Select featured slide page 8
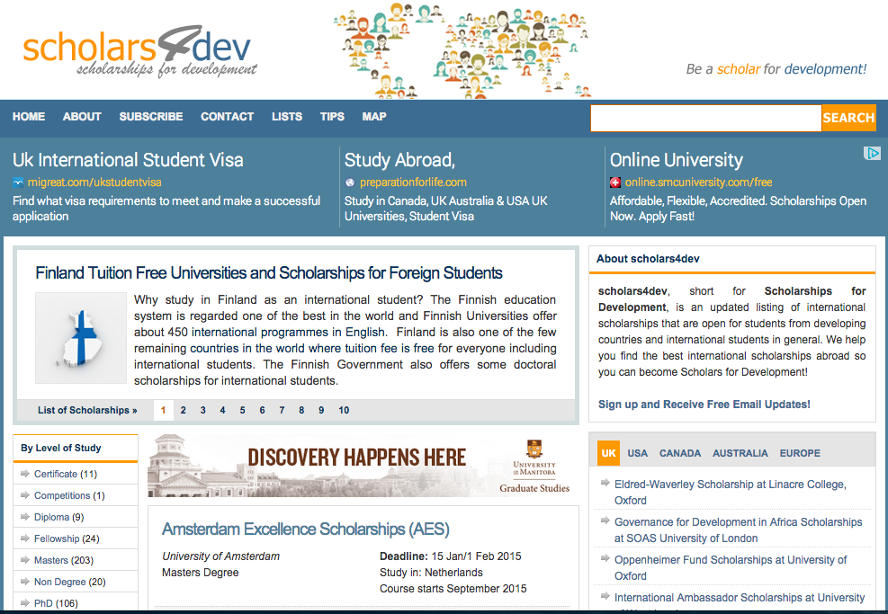Viewport: 888px width, 614px height. (301, 410)
